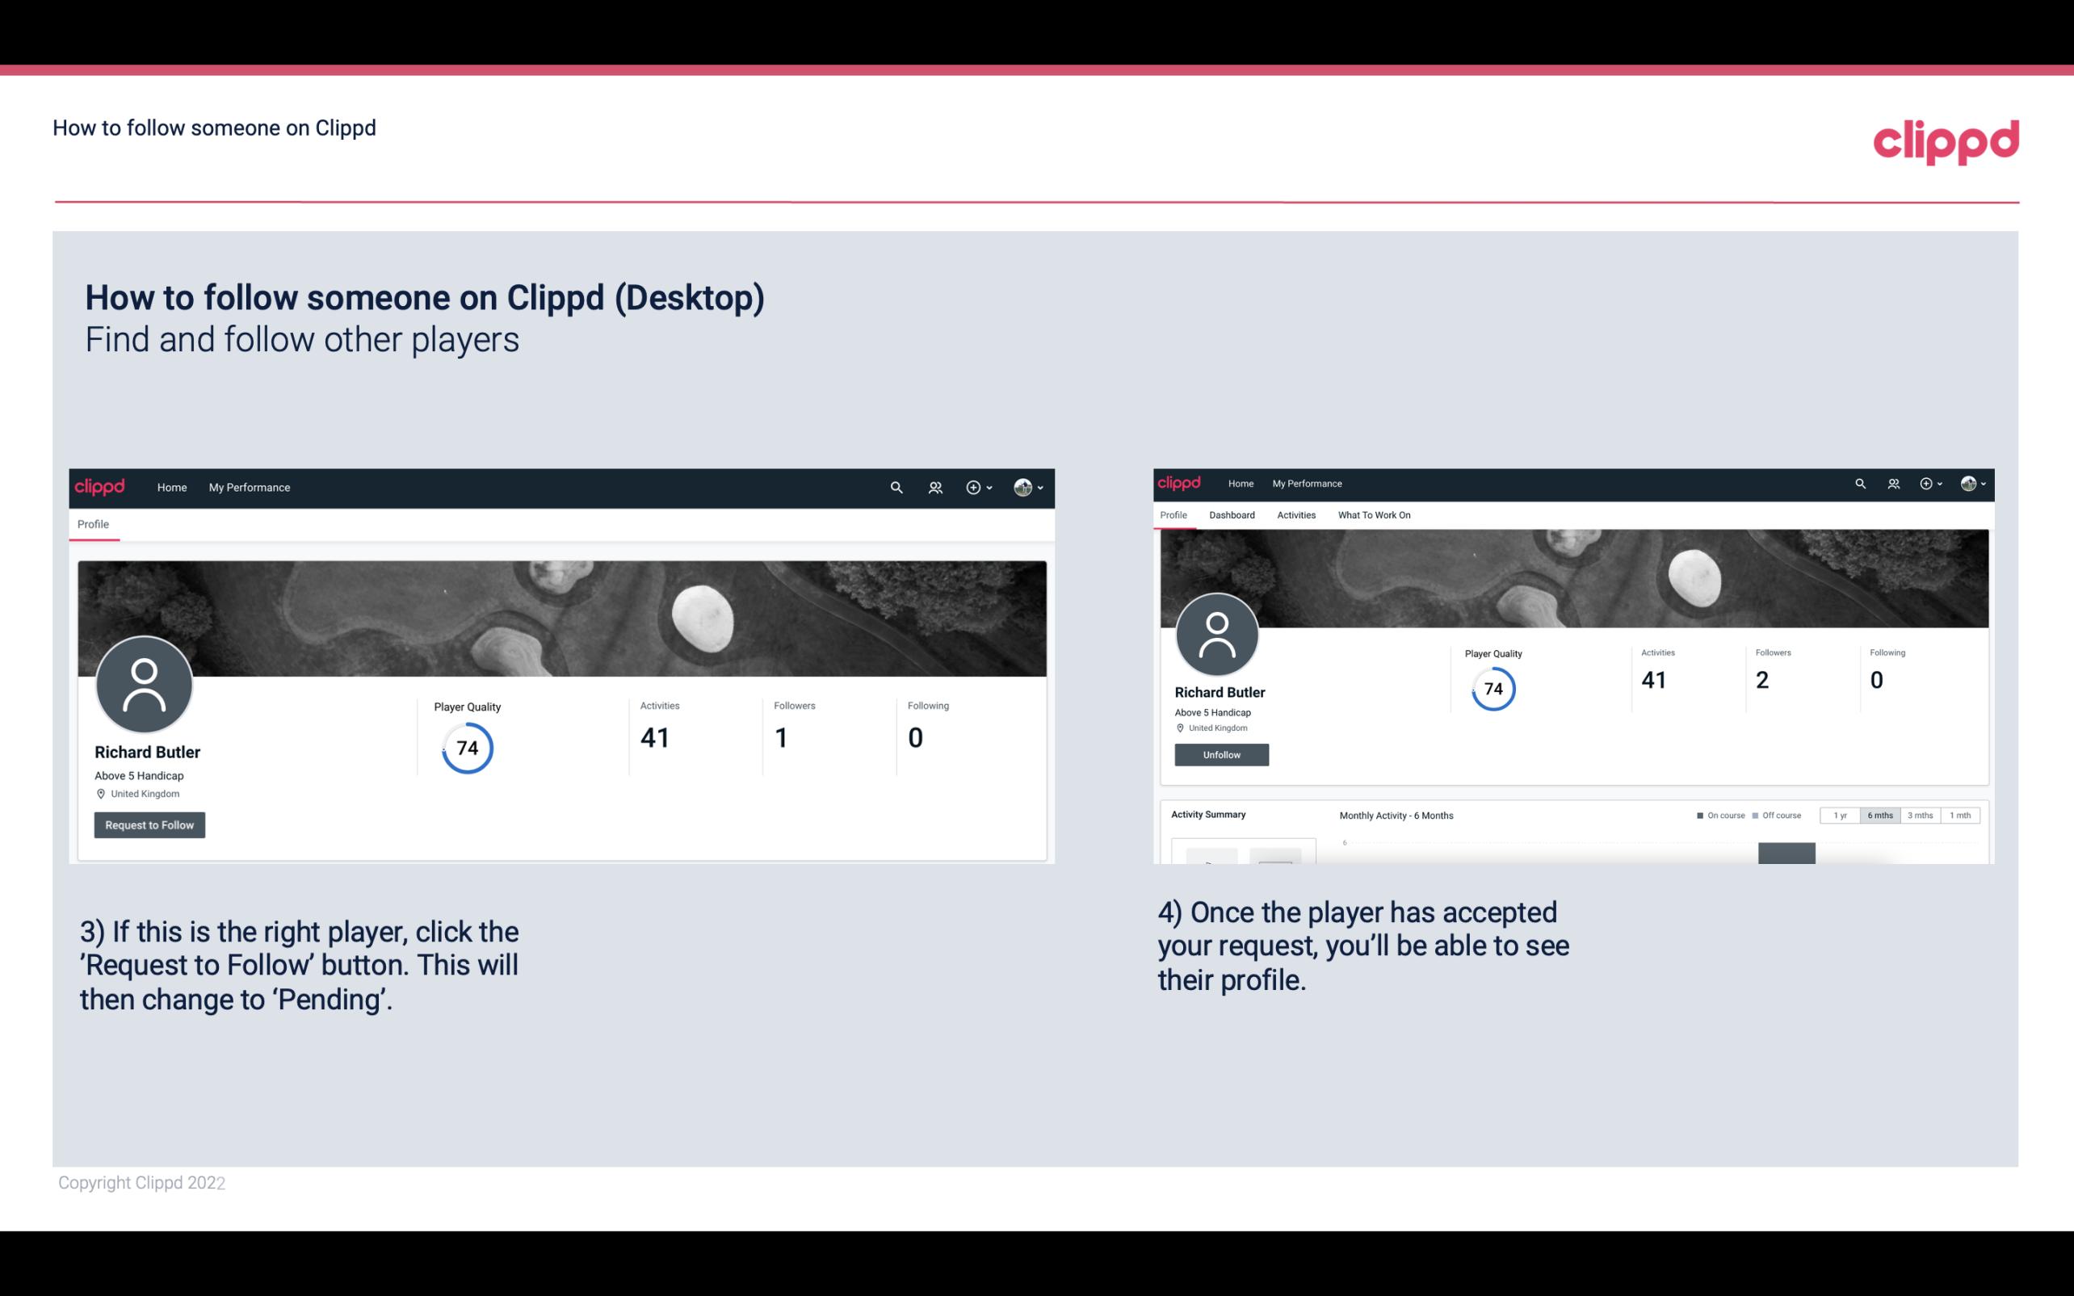Select the '1 yr' activity timeframe option
The width and height of the screenshot is (2074, 1296).
[1841, 814]
